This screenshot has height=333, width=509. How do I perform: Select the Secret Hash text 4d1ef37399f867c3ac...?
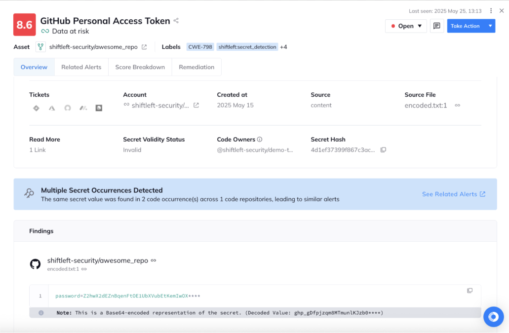(x=343, y=150)
